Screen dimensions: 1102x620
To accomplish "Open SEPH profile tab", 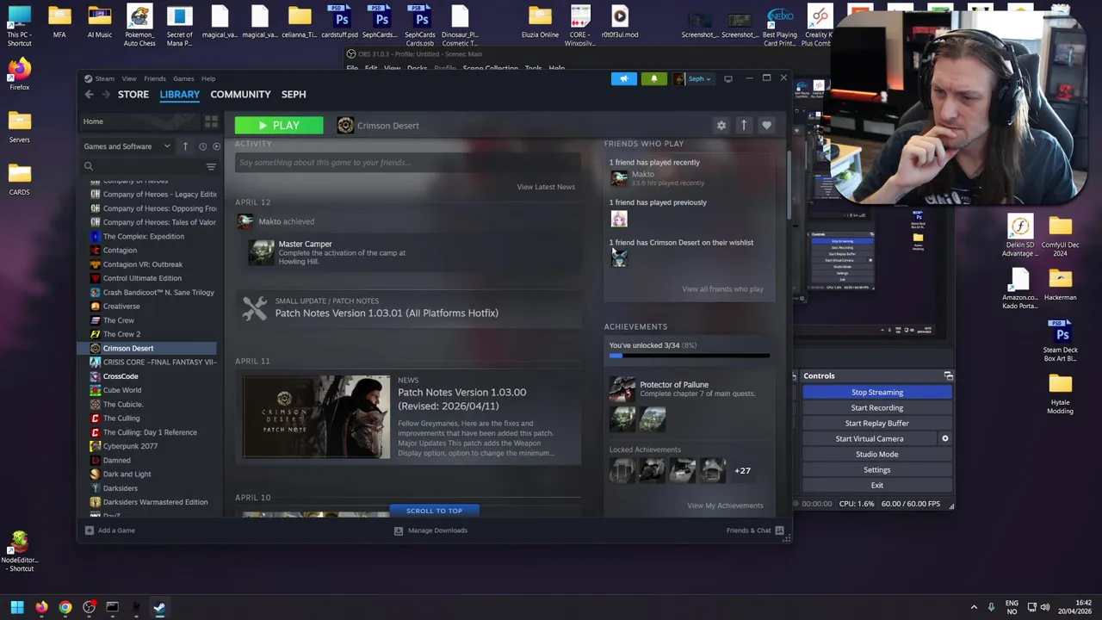I will [x=294, y=95].
